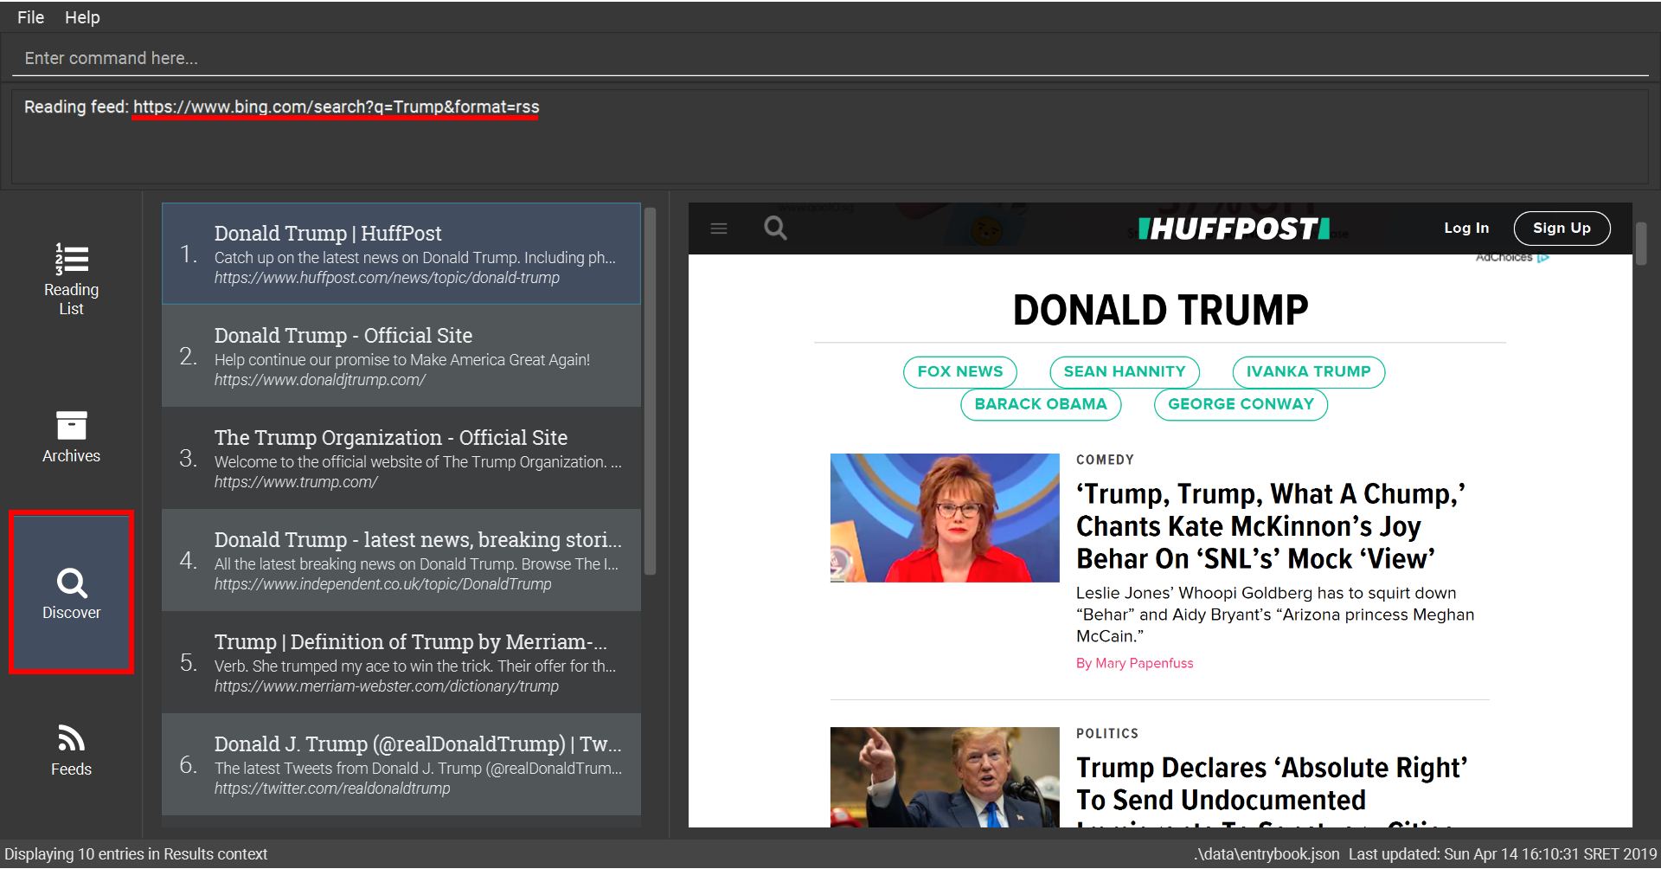
Task: Click the Log In link
Action: pyautogui.click(x=1466, y=229)
